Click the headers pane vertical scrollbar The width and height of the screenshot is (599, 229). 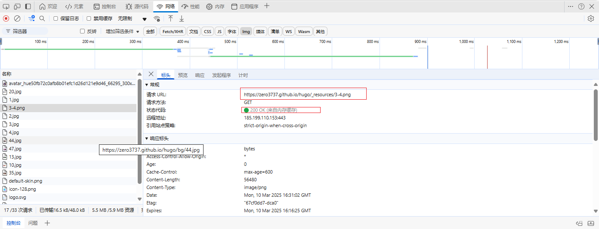coord(596,115)
